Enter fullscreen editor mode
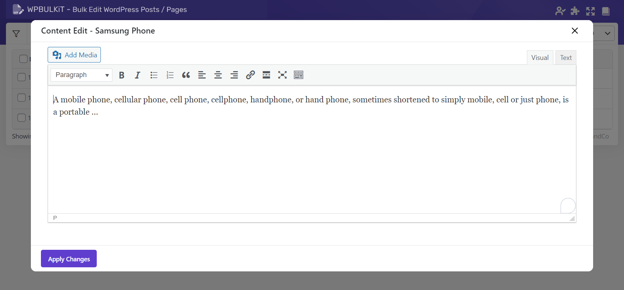 [282, 75]
